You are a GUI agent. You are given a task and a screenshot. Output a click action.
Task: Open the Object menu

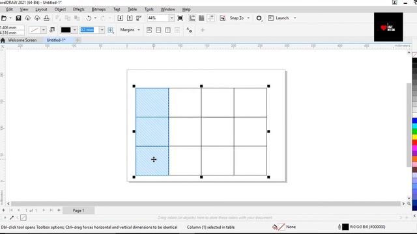click(x=60, y=9)
